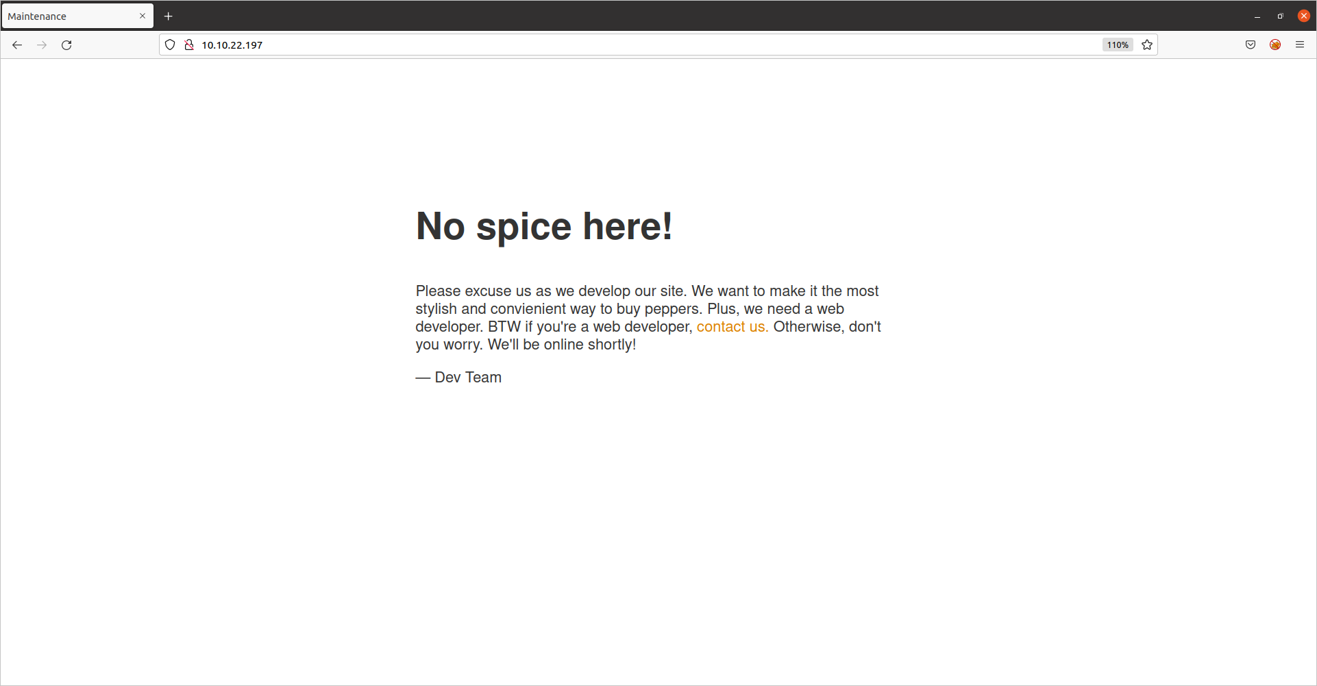Close the Maintenance tab

[143, 16]
